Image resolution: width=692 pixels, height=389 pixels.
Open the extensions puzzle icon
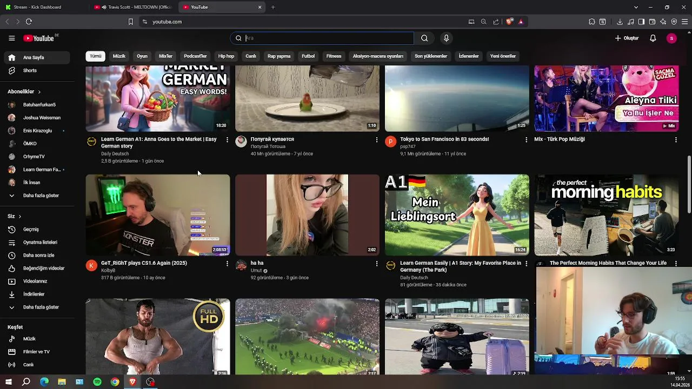pyautogui.click(x=592, y=22)
